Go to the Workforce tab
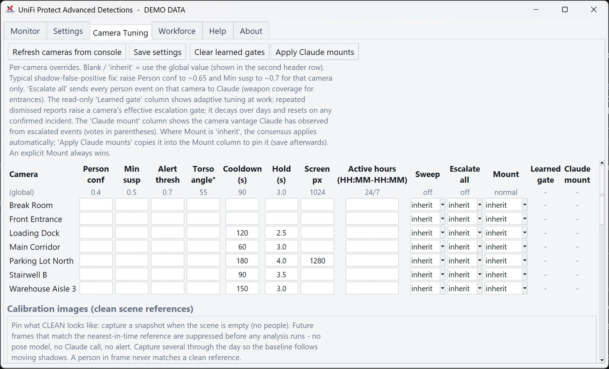 [177, 31]
